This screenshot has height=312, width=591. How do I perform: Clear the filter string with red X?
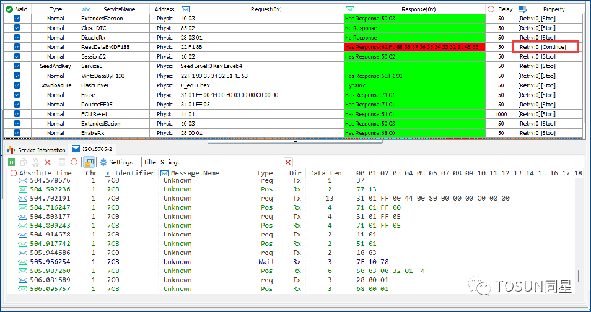[288, 162]
